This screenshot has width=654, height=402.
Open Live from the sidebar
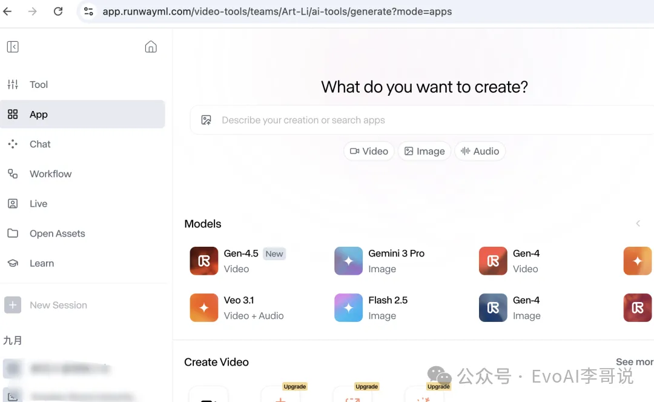pos(82,203)
